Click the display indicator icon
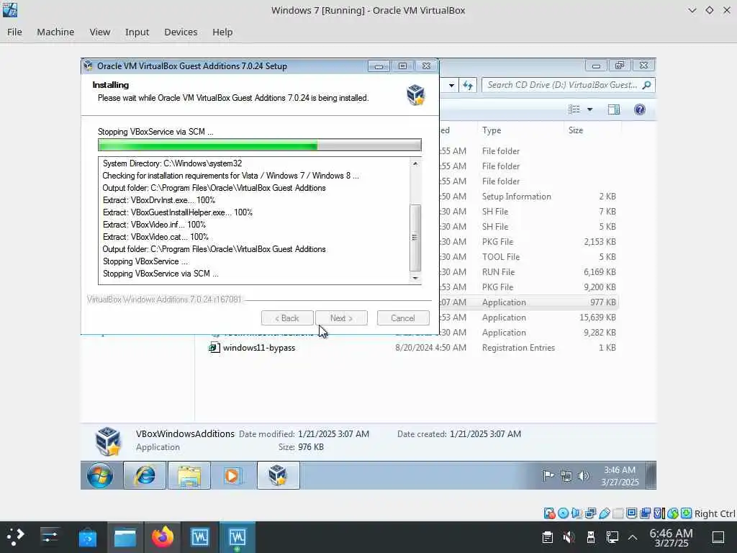Screen dimensions: 737x553 (x=632, y=513)
